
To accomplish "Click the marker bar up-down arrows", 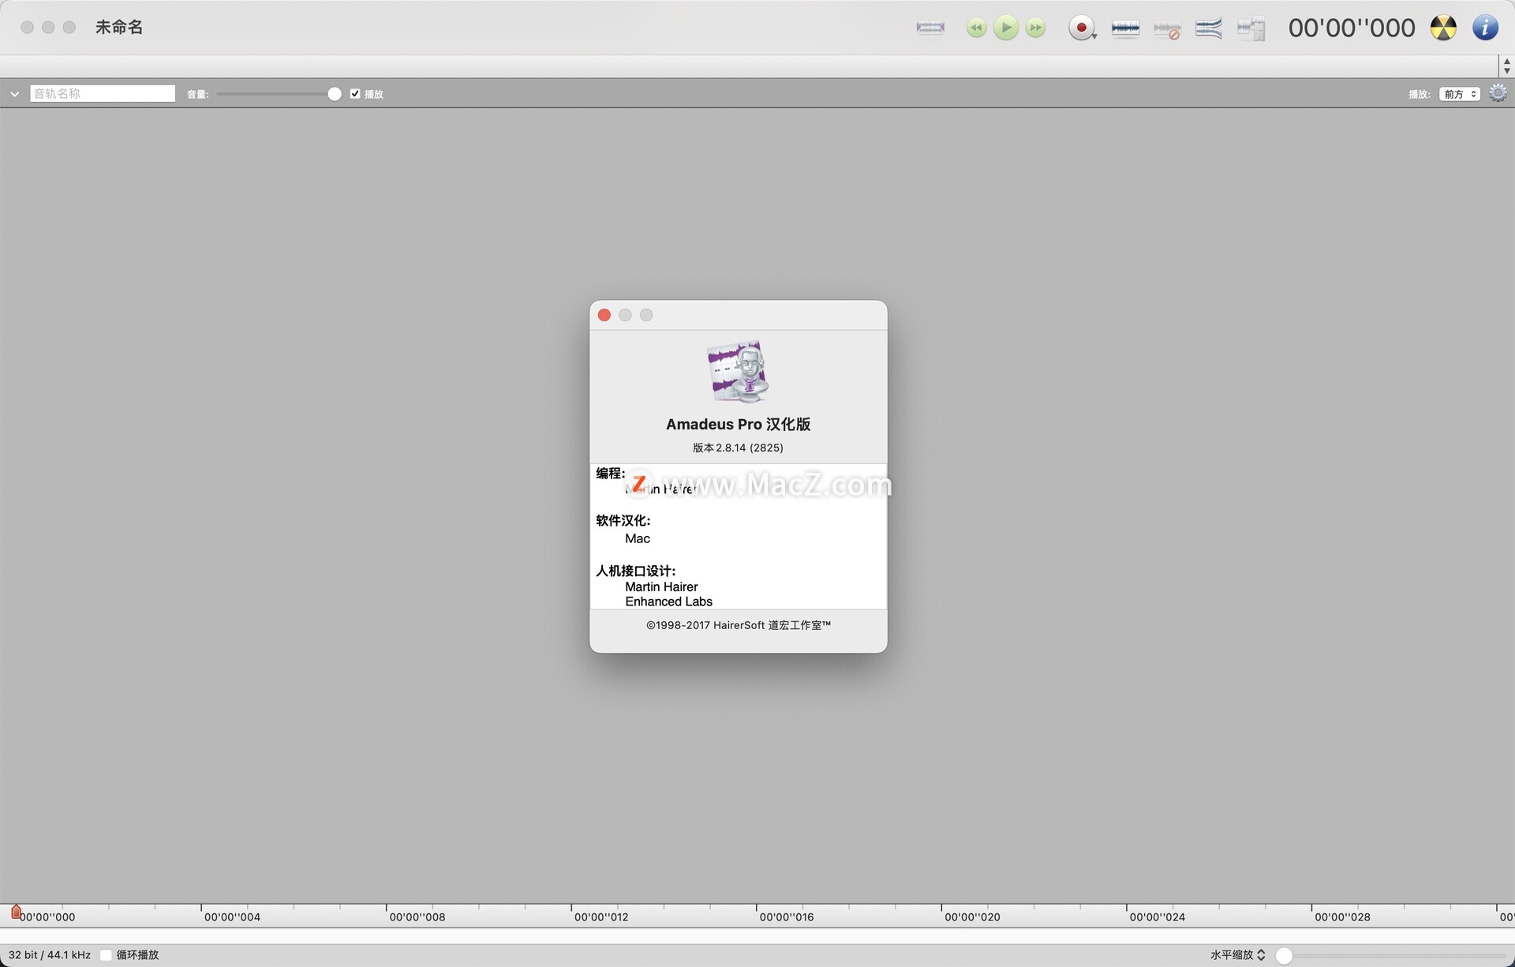I will click(x=1506, y=66).
